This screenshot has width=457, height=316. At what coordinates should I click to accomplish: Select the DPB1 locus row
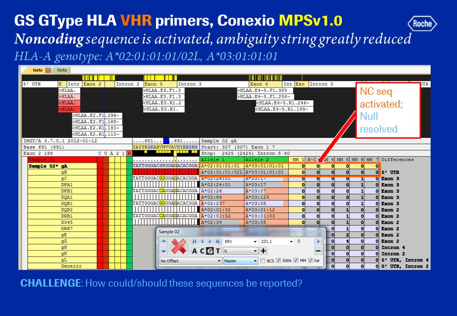pyautogui.click(x=62, y=191)
